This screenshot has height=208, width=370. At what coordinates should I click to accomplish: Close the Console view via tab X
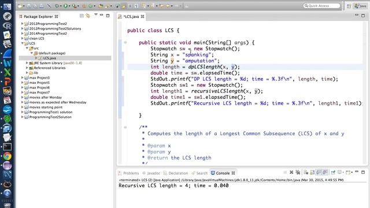[x=233, y=173]
